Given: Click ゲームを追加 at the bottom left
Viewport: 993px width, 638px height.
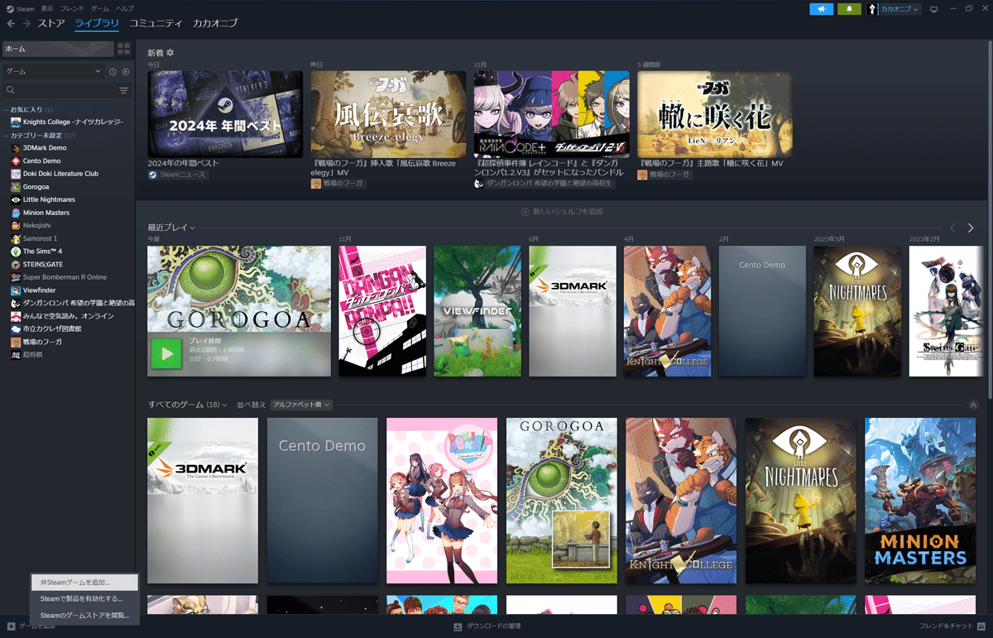Looking at the screenshot, I should 31,626.
